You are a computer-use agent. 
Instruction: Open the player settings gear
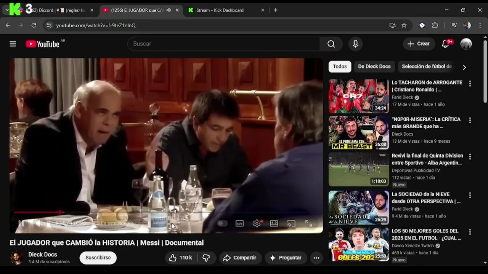(x=257, y=223)
